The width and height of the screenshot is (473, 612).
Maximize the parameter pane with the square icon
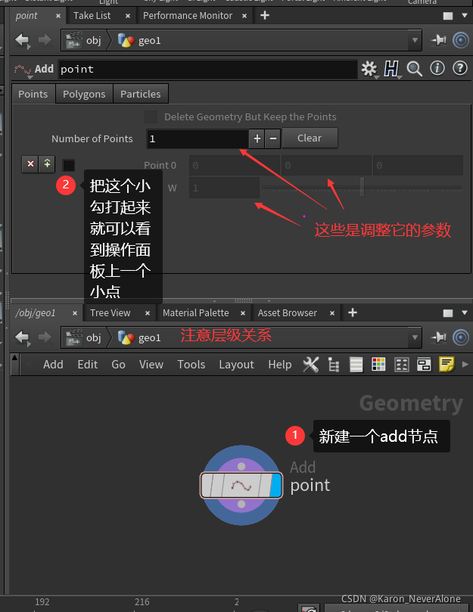(x=448, y=16)
